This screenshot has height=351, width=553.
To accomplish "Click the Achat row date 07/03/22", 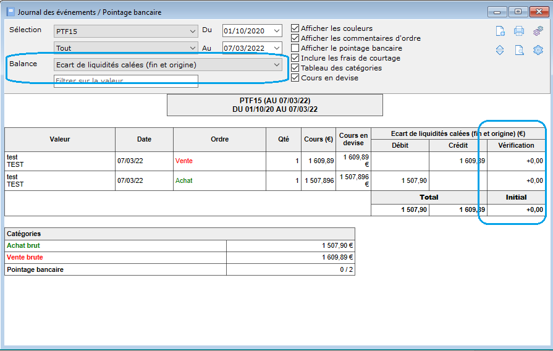I will coord(144,181).
